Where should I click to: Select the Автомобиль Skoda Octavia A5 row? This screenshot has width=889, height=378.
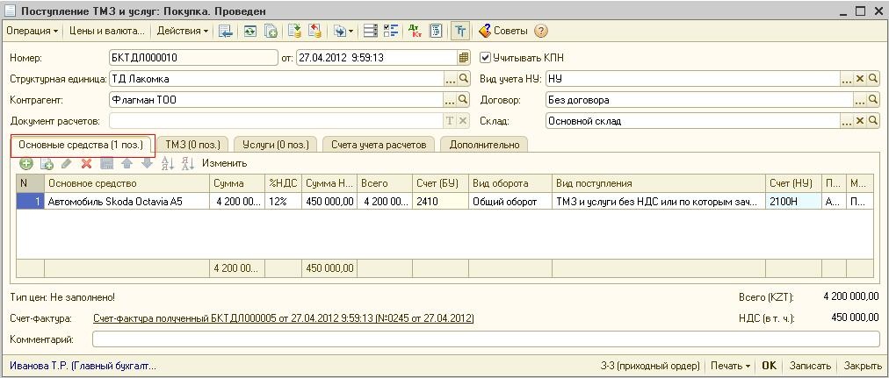coord(126,202)
